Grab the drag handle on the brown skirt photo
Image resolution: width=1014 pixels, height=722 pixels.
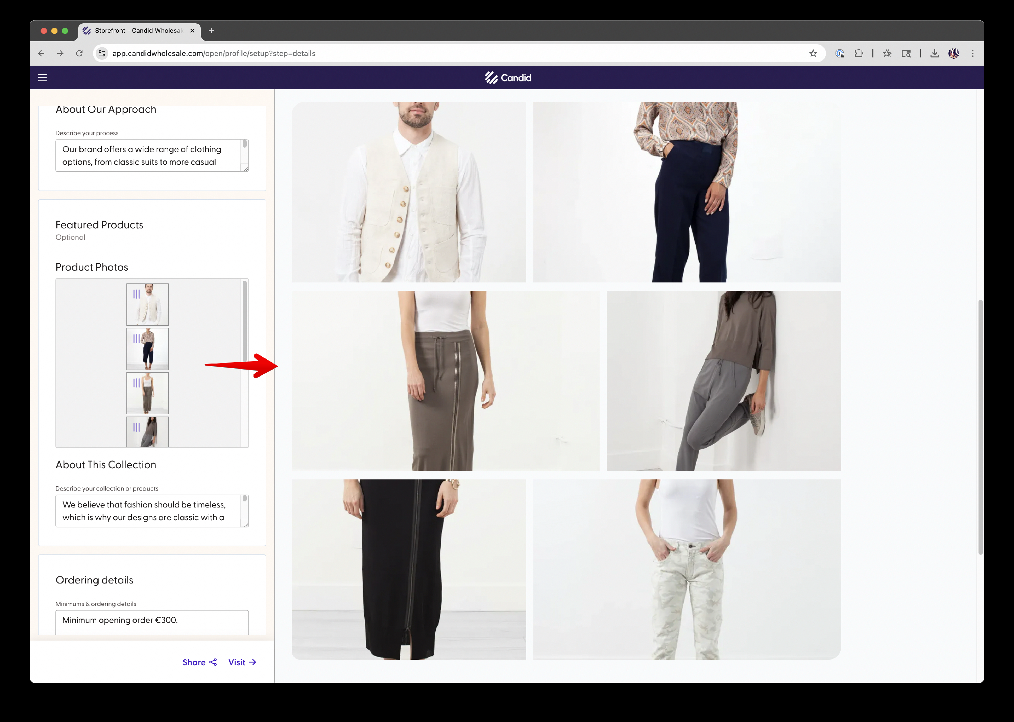[x=137, y=383]
